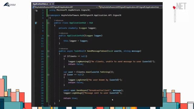Click the quick actions icon beside line 1
Viewport: 194px width, 109px height.
tap(36, 10)
